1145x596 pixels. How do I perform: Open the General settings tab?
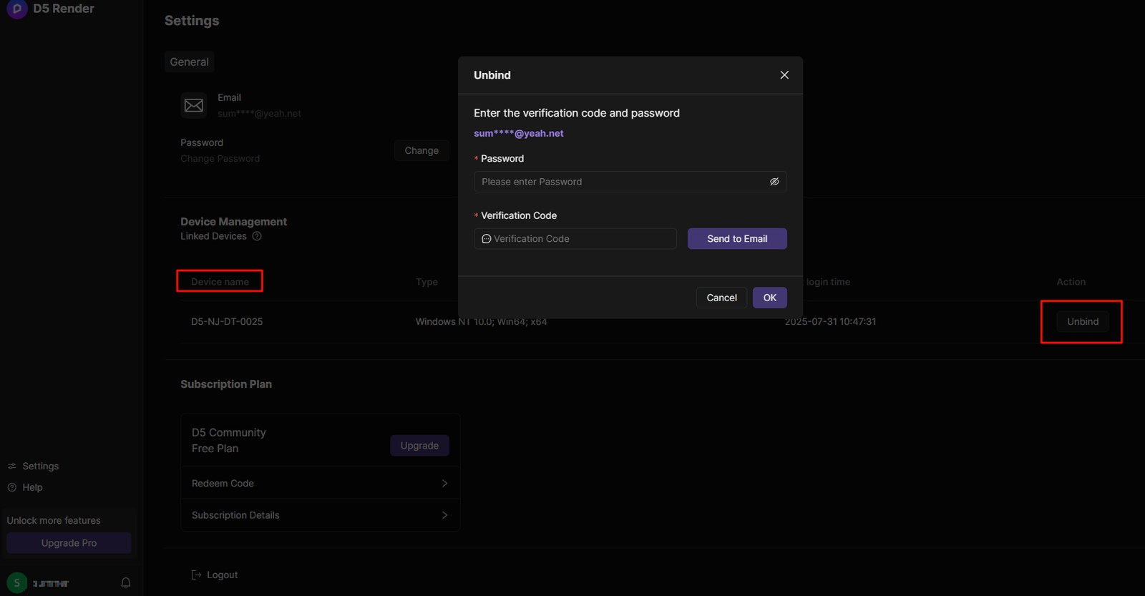point(190,62)
